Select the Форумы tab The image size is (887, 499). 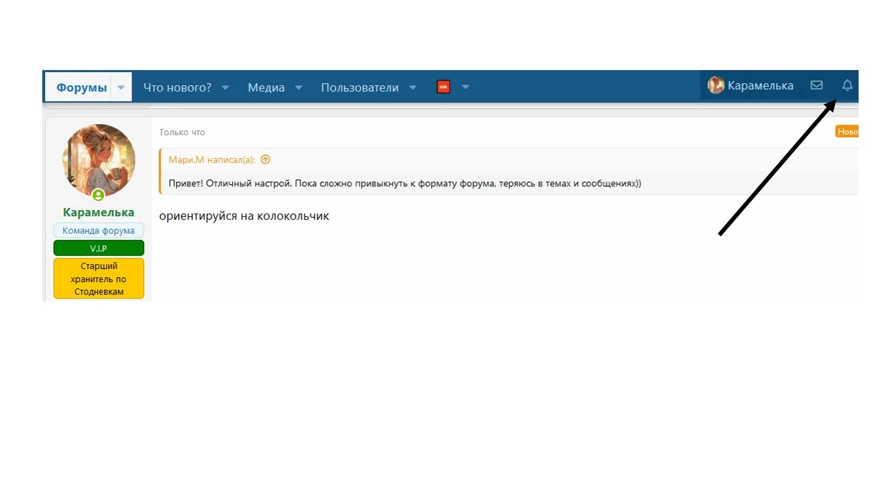coord(81,87)
